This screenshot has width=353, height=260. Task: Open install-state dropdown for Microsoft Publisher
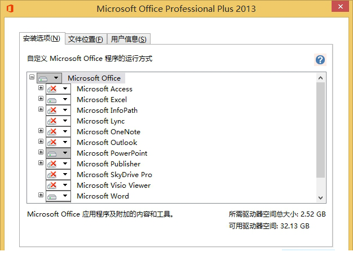(58, 164)
